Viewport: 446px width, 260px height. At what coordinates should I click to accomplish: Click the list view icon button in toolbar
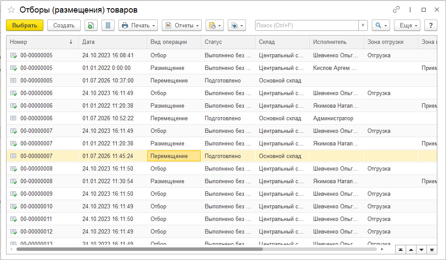point(108,25)
